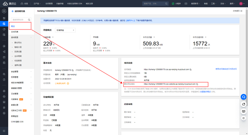
Task: Copy the bucket name liuheng-1256086170
Action: point(73,70)
